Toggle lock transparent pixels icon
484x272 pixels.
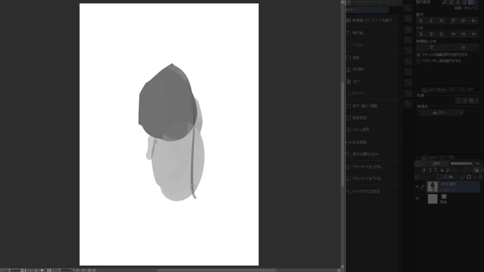tap(448, 170)
